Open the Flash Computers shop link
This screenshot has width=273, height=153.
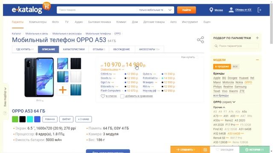[x=110, y=91]
